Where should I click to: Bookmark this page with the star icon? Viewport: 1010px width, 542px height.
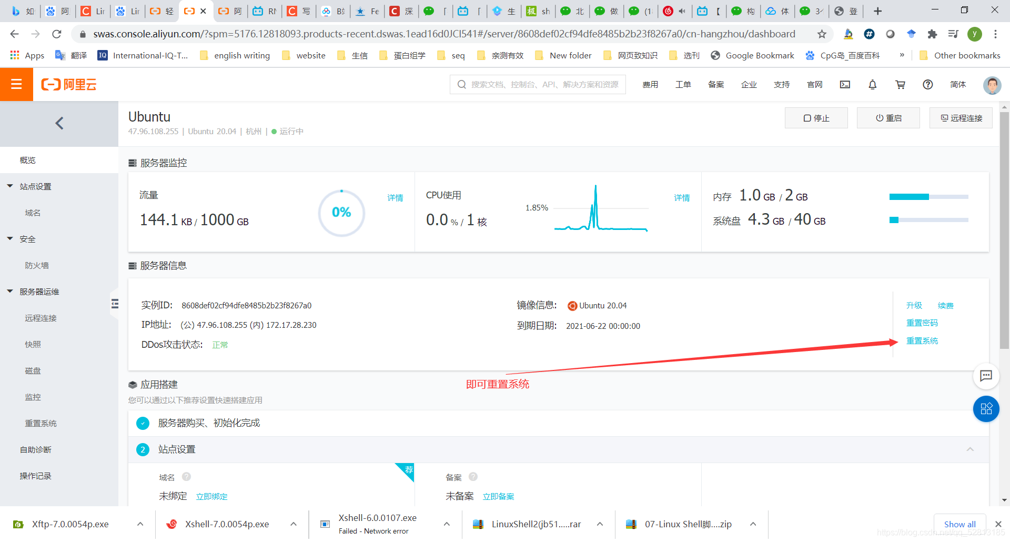pos(822,34)
